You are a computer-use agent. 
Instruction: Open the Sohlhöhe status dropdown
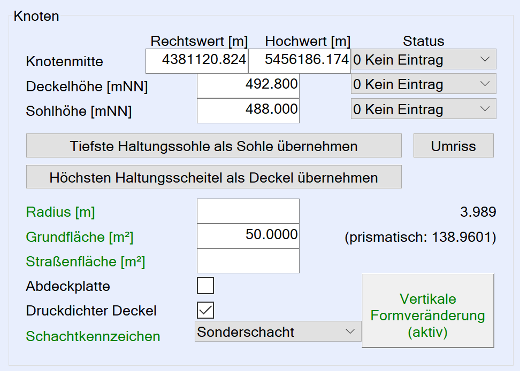tap(423, 109)
